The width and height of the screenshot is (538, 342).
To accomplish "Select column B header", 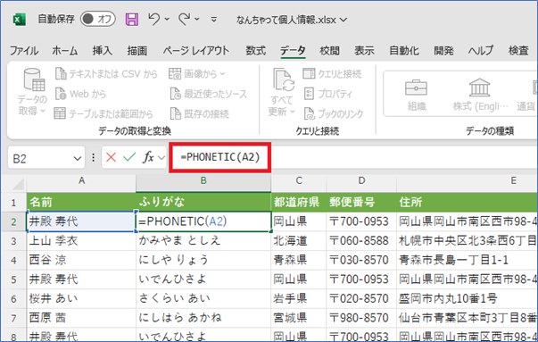I will coord(203,180).
